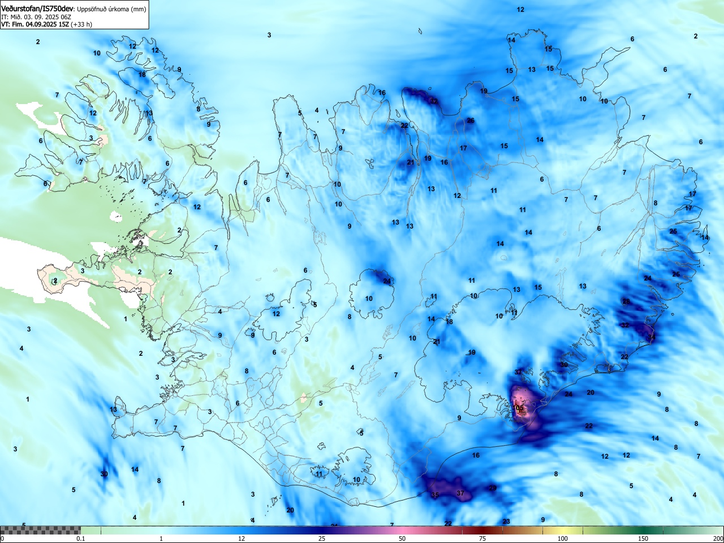Click the 'Uppsöfnuð úrkoma (mm)' header label
The image size is (724, 543).
[111, 9]
